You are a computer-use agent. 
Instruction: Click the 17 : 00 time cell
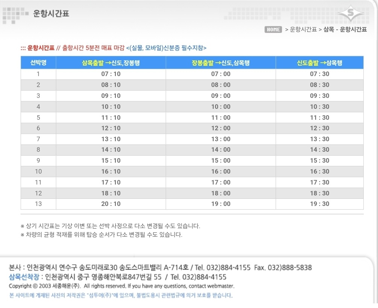pos(221,182)
